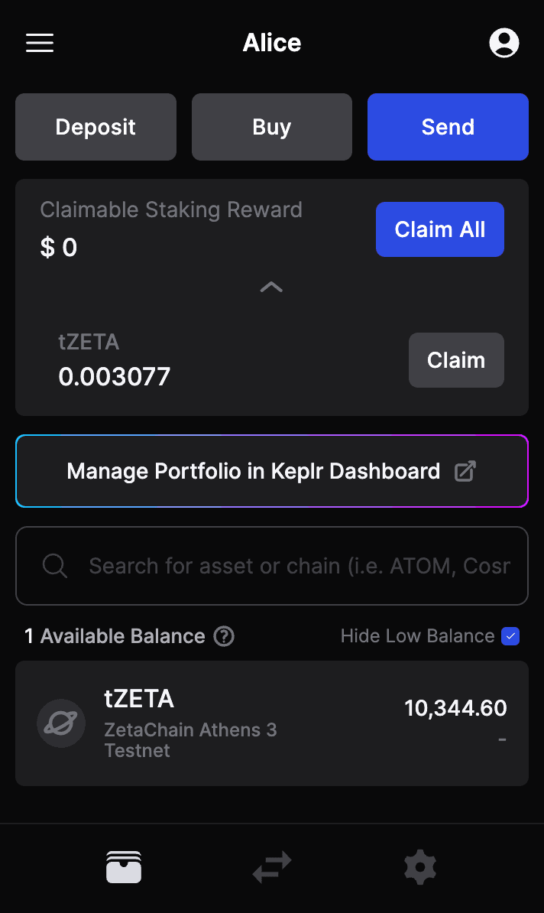This screenshot has height=913, width=544.
Task: Select the Buy tab
Action: (271, 127)
